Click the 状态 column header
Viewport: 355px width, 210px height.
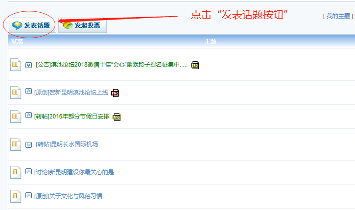(x=17, y=42)
